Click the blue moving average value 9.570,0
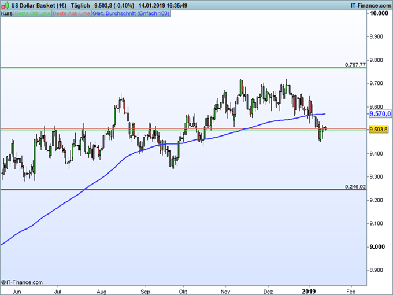Screen dimensions: 393x295 (380, 114)
